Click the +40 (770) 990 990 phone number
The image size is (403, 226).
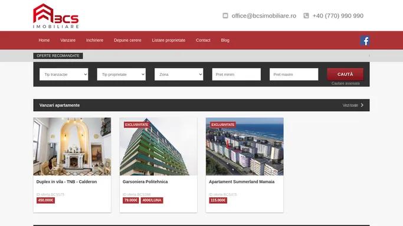pyautogui.click(x=338, y=16)
